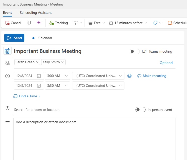Turn on the In-person event toggle

coord(140,110)
